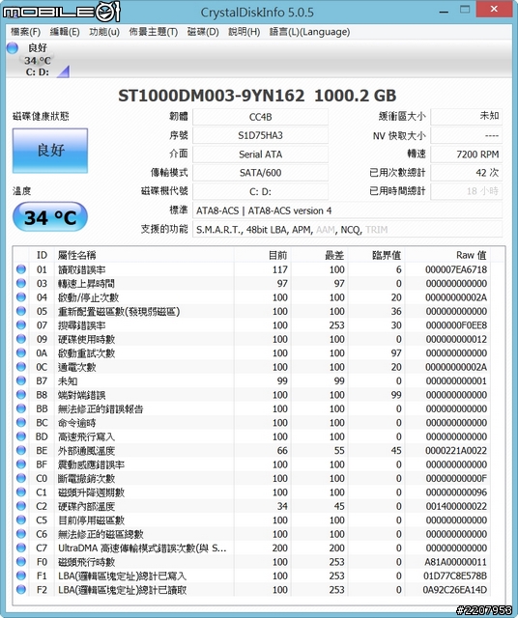Click status orb for C1 磁頭升降週期數
The width and height of the screenshot is (518, 618).
(x=21, y=492)
